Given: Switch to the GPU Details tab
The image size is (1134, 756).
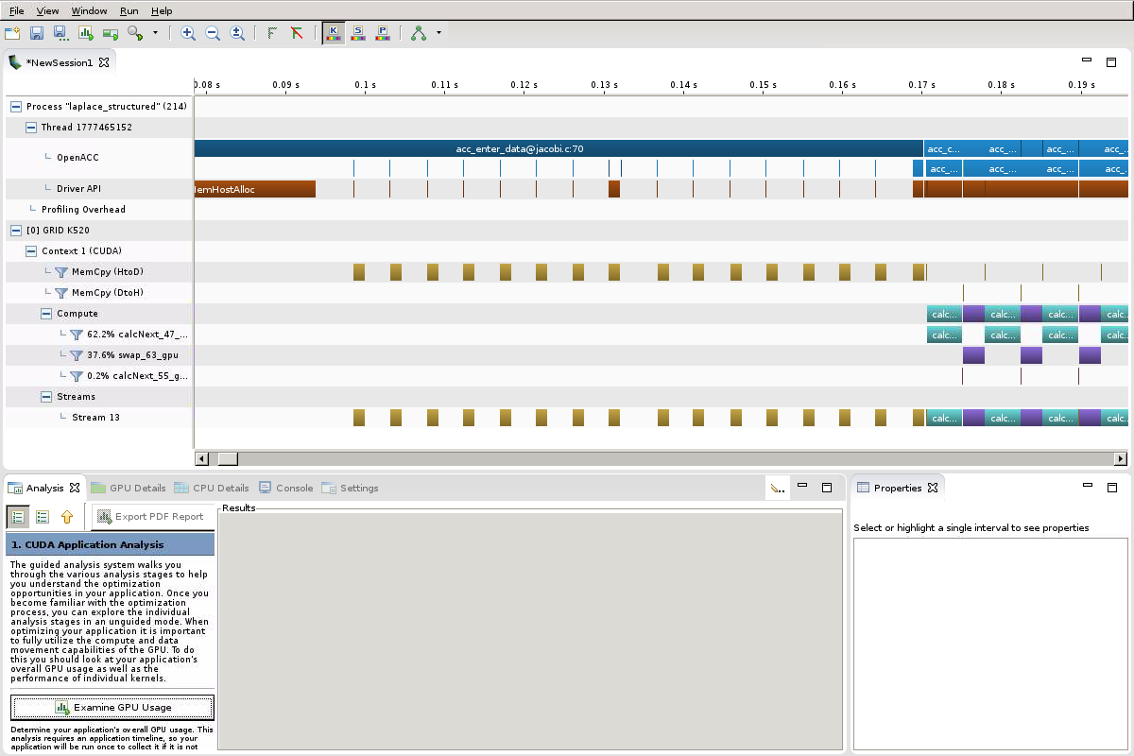Looking at the screenshot, I should tap(129, 489).
